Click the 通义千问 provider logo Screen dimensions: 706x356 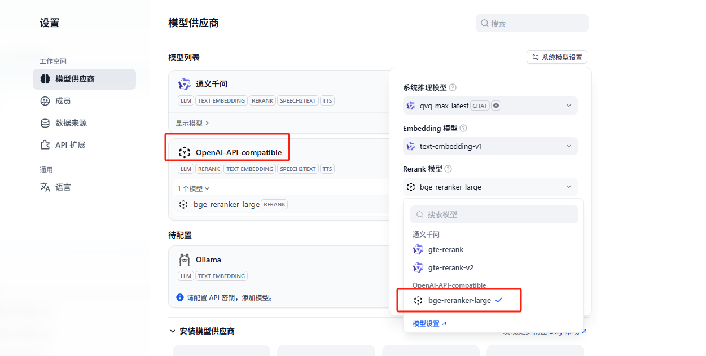point(185,84)
